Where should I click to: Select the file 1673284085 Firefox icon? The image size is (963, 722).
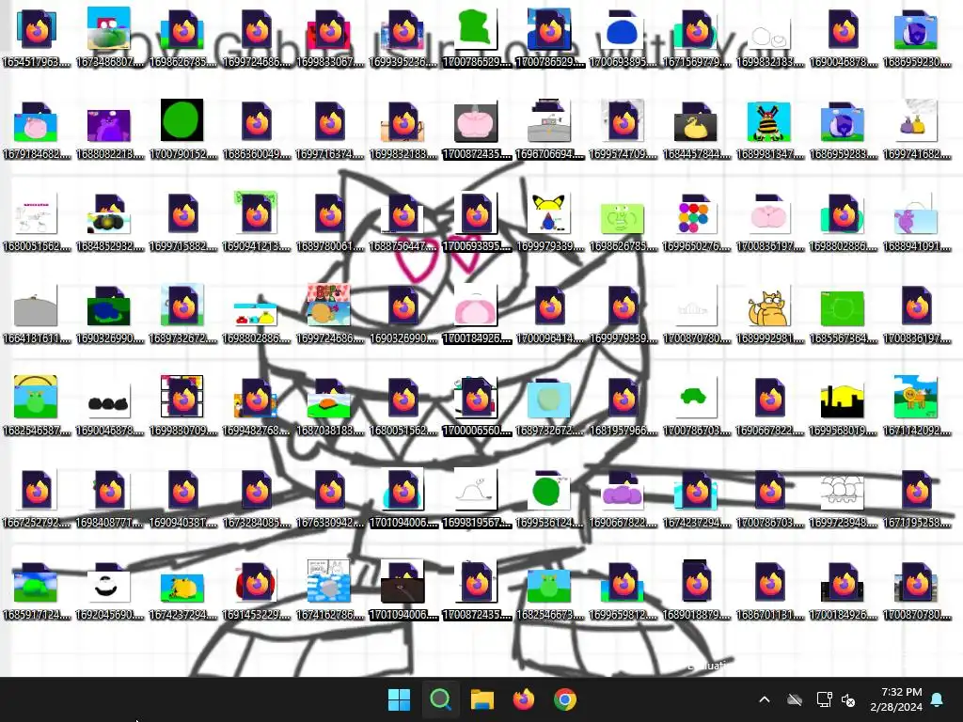256,490
